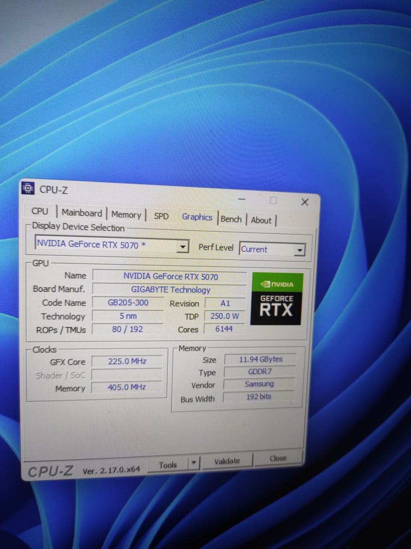
Task: Click the Validate button
Action: 227,461
